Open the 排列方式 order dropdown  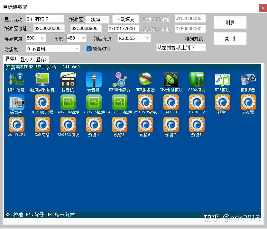click(x=181, y=47)
